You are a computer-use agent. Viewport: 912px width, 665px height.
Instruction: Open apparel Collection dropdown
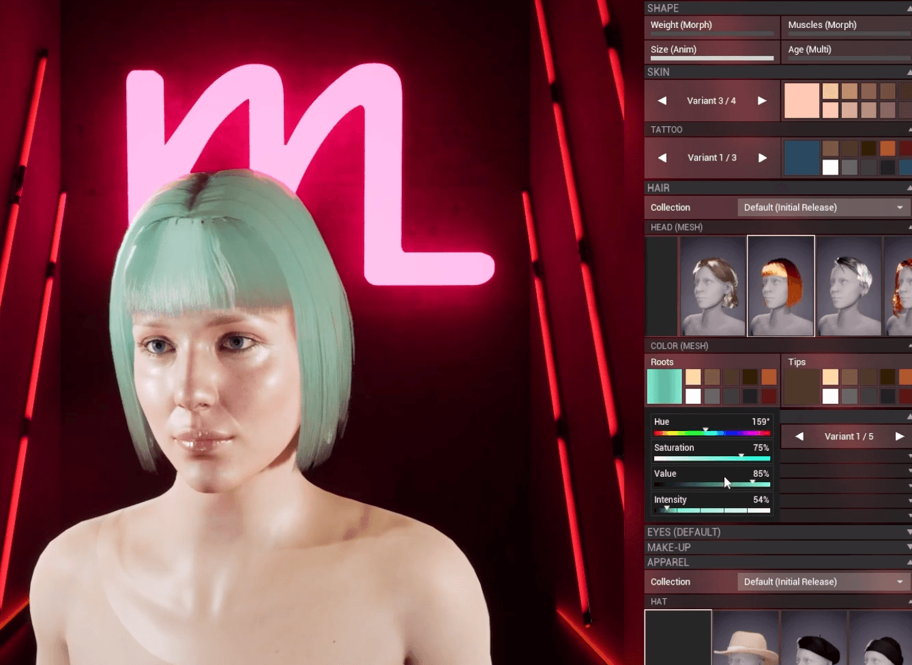click(x=823, y=582)
